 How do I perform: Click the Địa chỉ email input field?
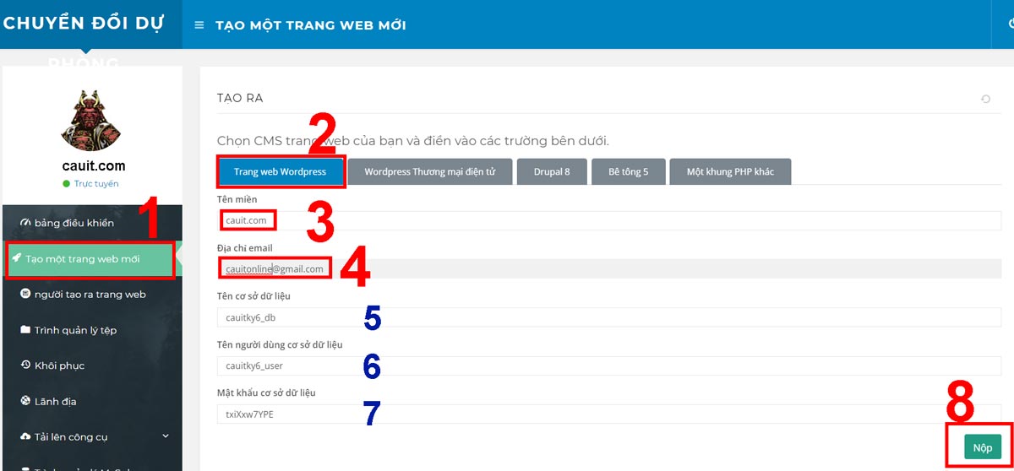608,269
